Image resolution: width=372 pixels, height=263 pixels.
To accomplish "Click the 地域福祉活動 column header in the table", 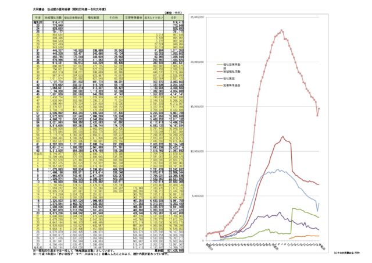I will point(53,17).
